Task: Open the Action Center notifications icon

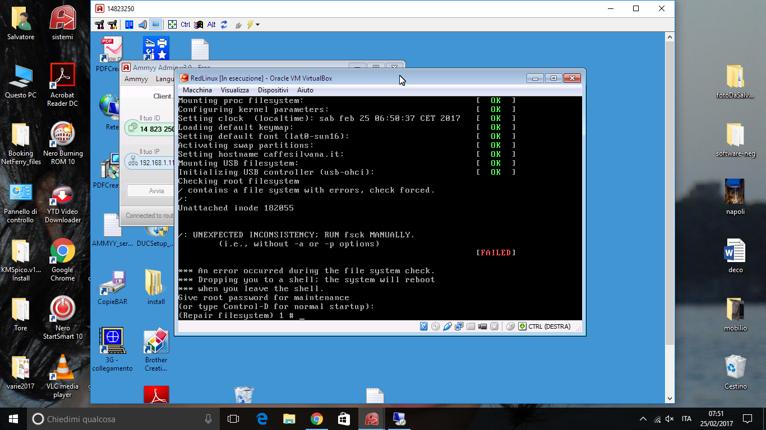Action: pyautogui.click(x=747, y=419)
